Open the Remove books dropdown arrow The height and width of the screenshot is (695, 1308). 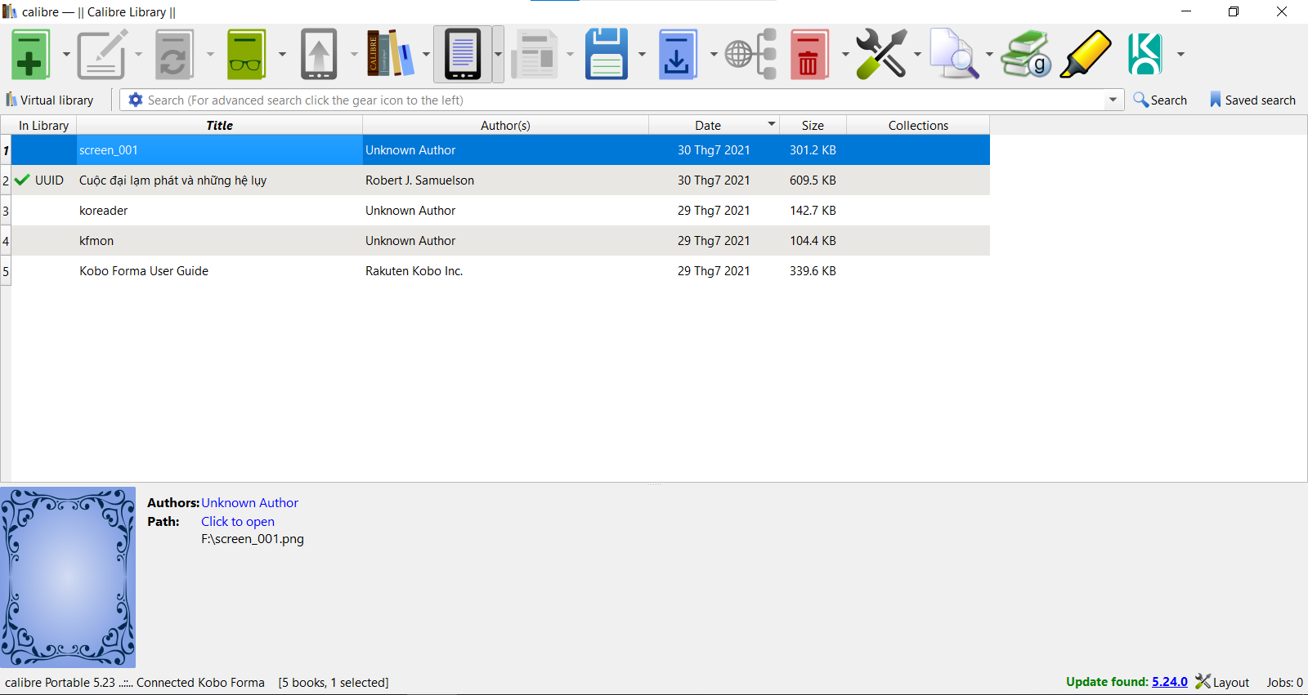(845, 55)
